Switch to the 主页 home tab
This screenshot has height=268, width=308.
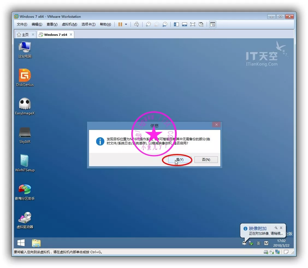(23, 35)
